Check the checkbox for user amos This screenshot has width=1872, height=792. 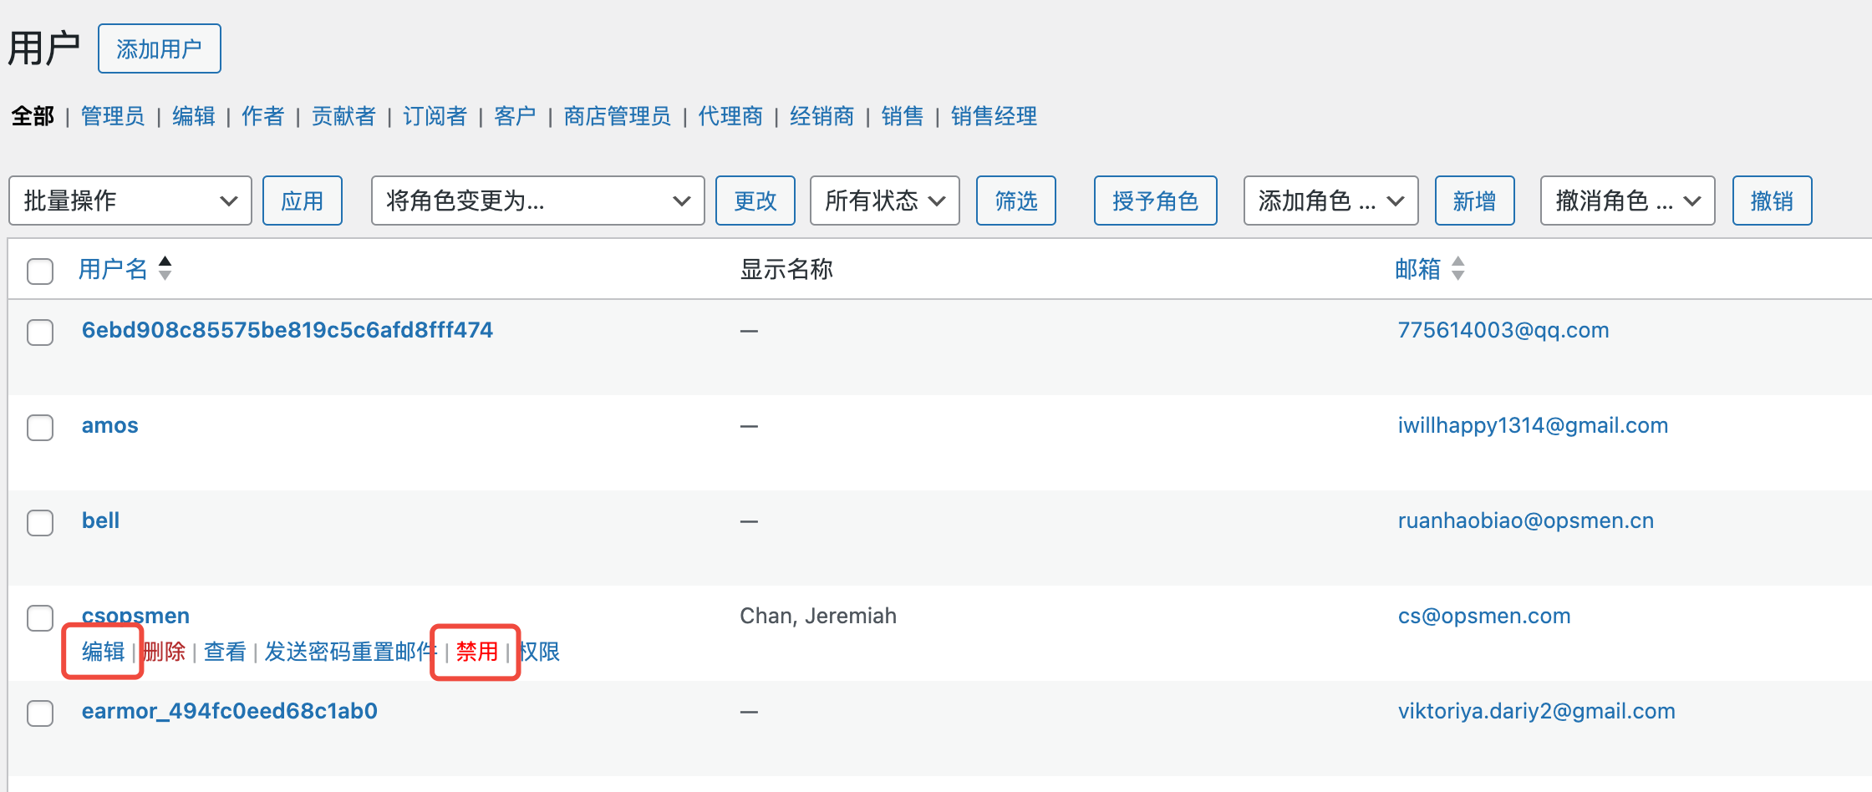click(40, 428)
